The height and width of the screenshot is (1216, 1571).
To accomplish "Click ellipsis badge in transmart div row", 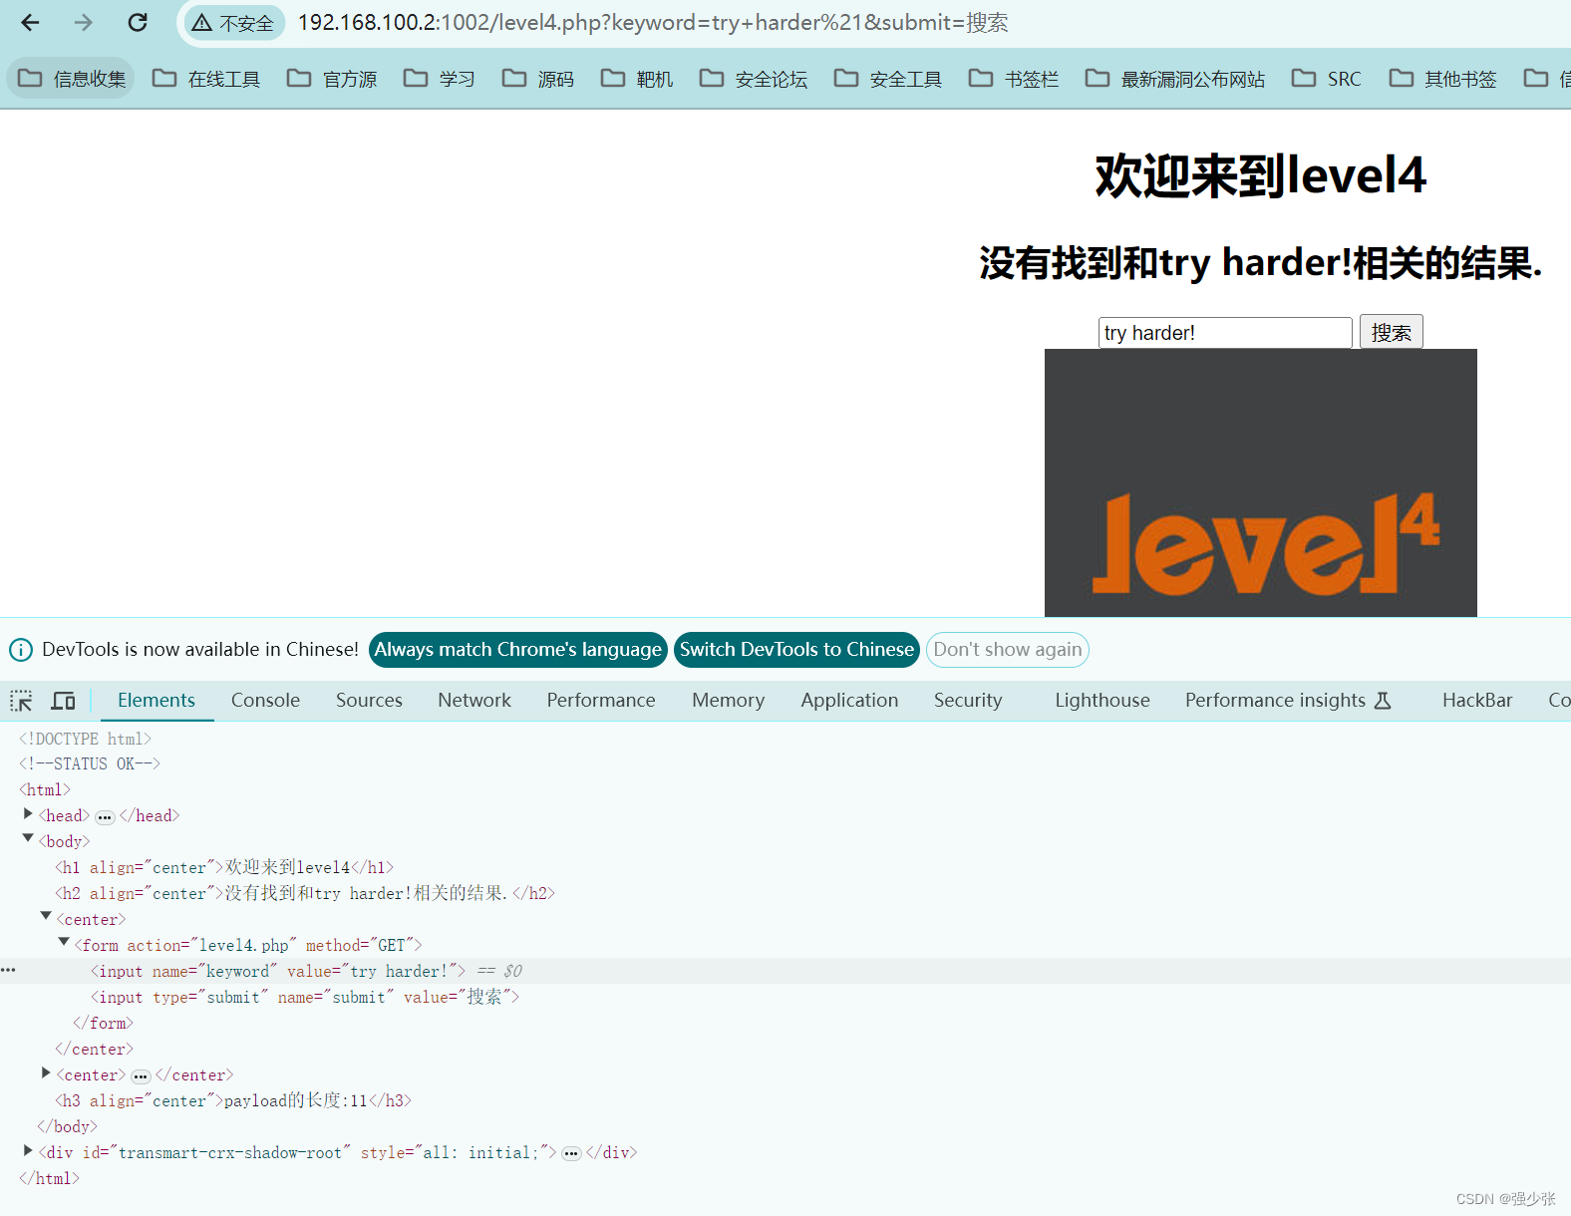I will 571,1154.
